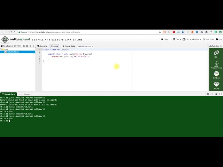Click the plus icon to add file
Screen dimensions: 223x167
[30, 46]
